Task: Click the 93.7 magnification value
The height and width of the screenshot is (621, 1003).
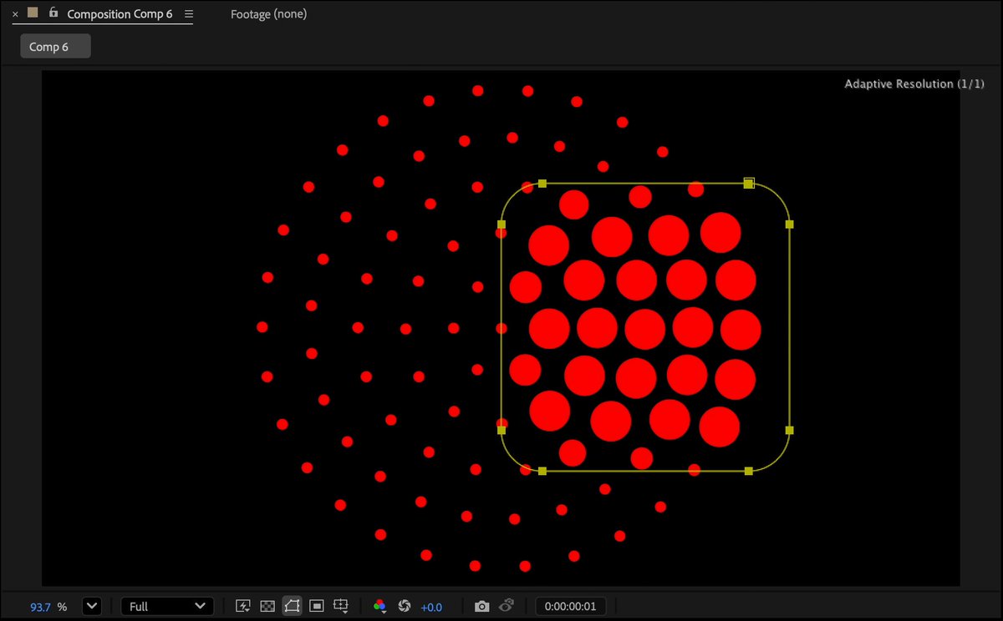Action: pos(41,607)
